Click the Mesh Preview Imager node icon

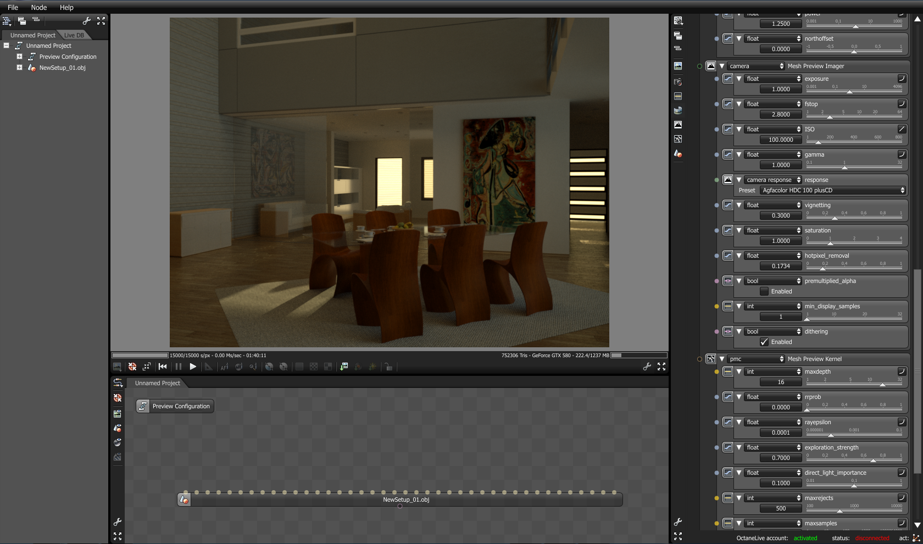click(x=711, y=66)
